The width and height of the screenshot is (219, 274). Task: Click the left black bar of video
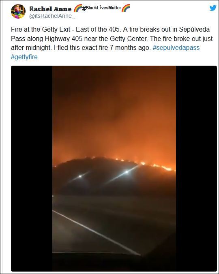tap(32, 169)
